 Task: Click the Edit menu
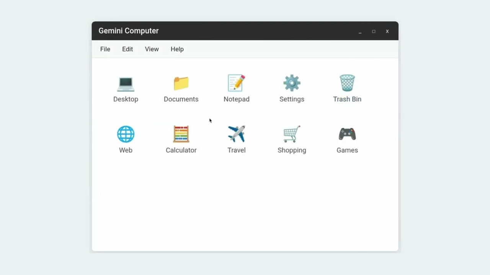[127, 49]
